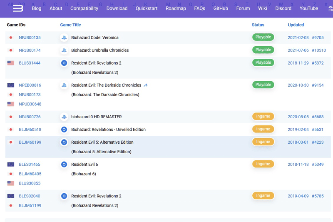Click Japan flag next to NPJB00135
The height and width of the screenshot is (222, 333).
click(x=11, y=37)
